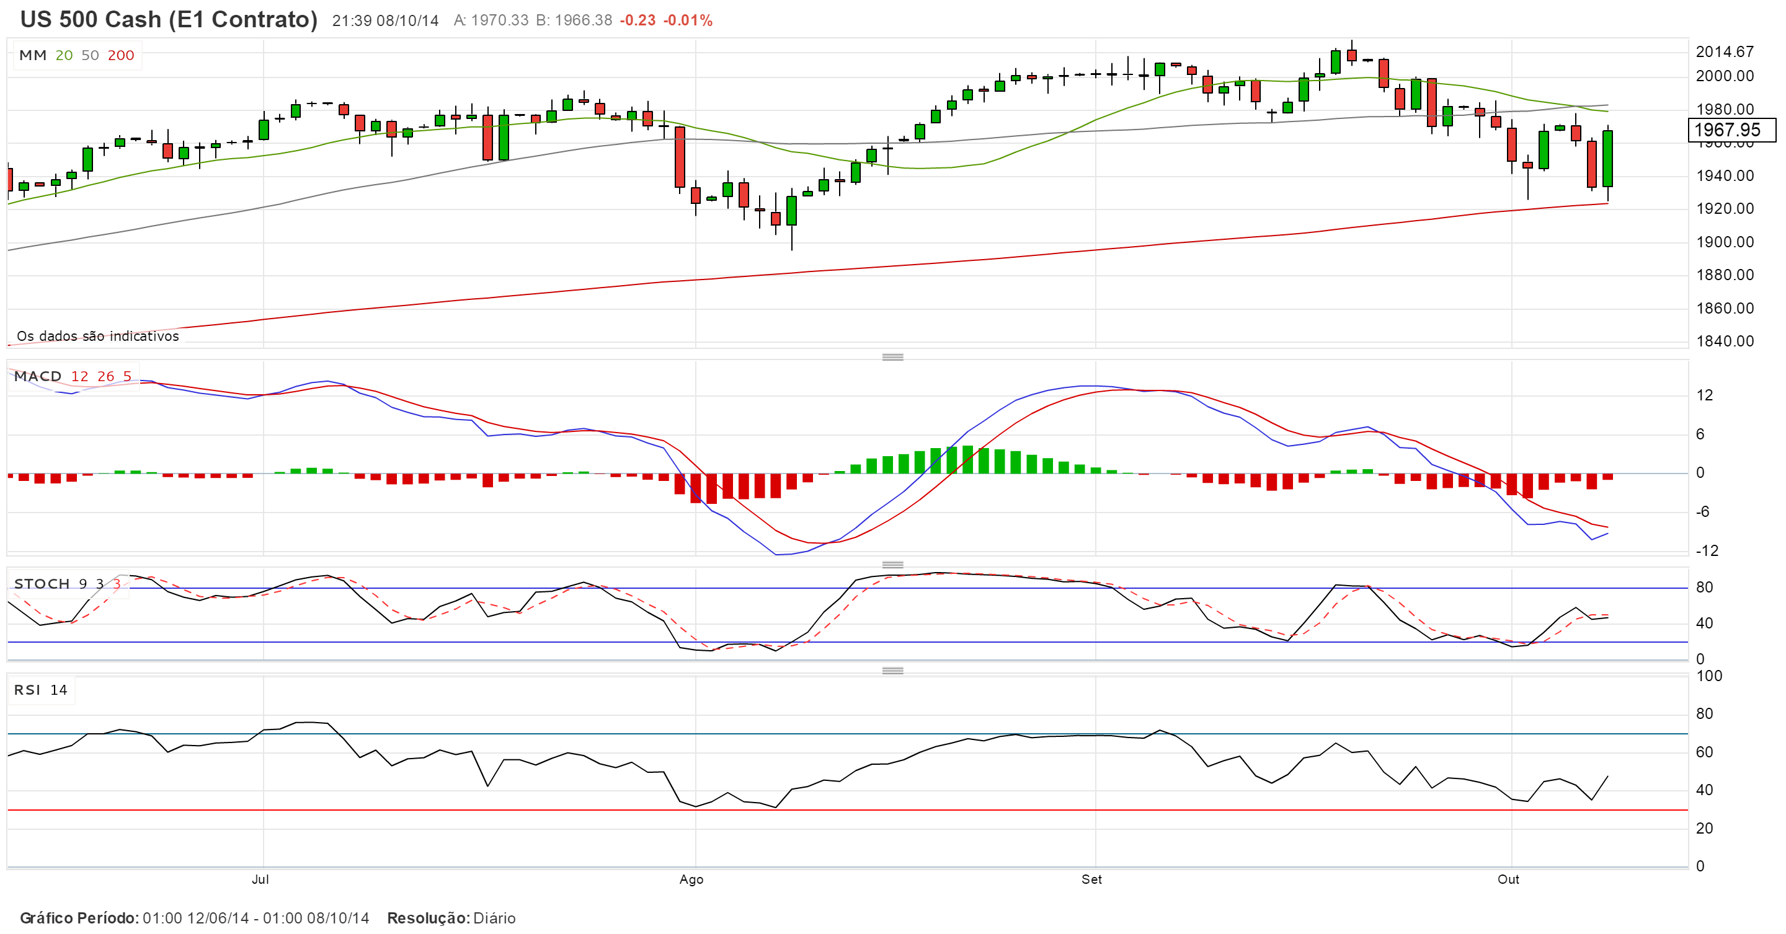The height and width of the screenshot is (934, 1786).
Task: Select the green 20-period moving average value
Action: coord(64,55)
